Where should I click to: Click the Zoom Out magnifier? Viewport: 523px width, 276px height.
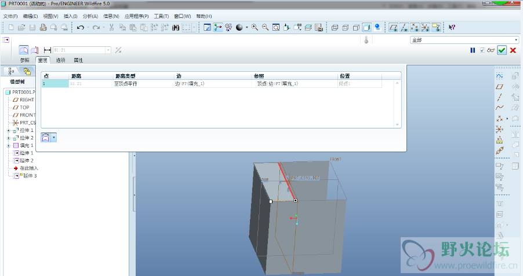click(265, 28)
